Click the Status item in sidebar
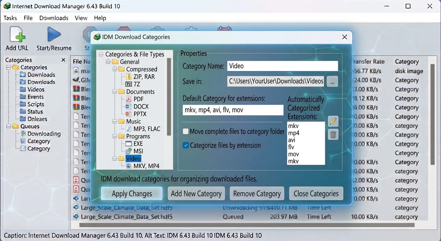441x241 pixels. [x=35, y=112]
